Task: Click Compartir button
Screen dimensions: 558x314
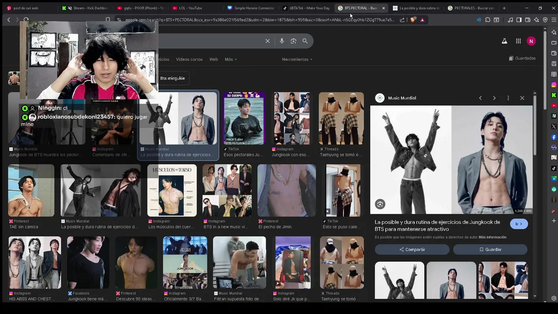Action: pos(412,249)
